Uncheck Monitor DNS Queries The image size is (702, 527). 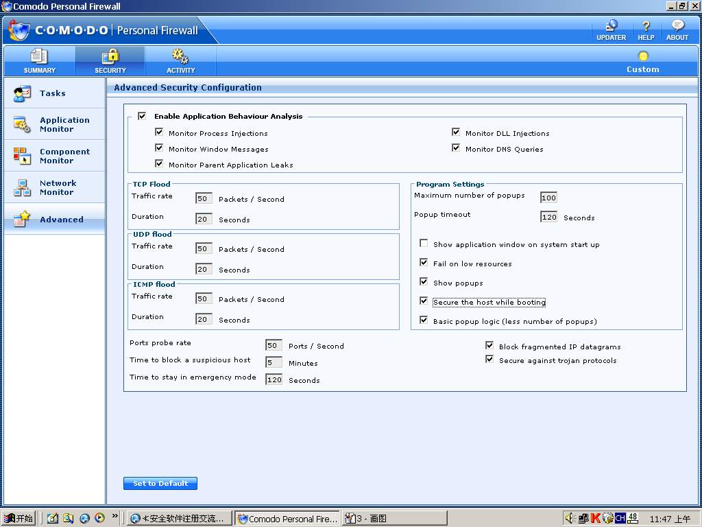coord(456,148)
